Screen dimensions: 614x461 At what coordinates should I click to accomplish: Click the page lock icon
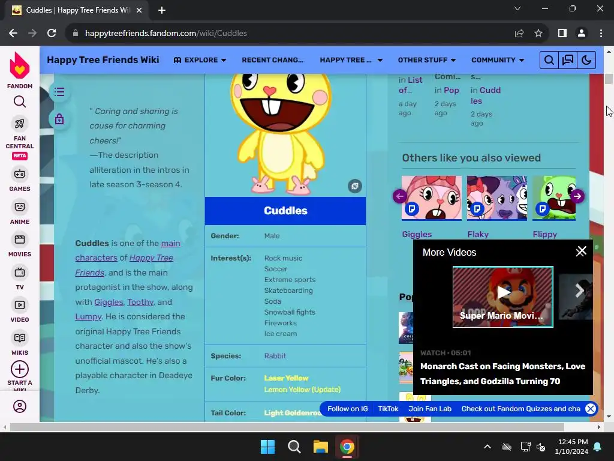(59, 119)
